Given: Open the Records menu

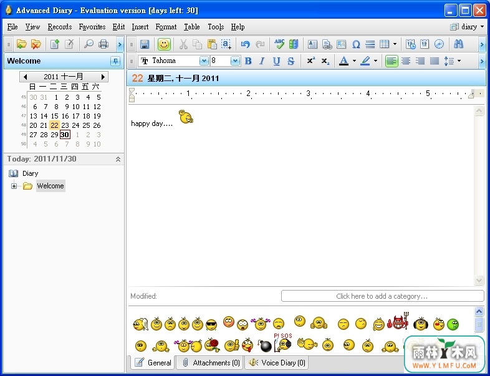Looking at the screenshot, I should [x=60, y=27].
